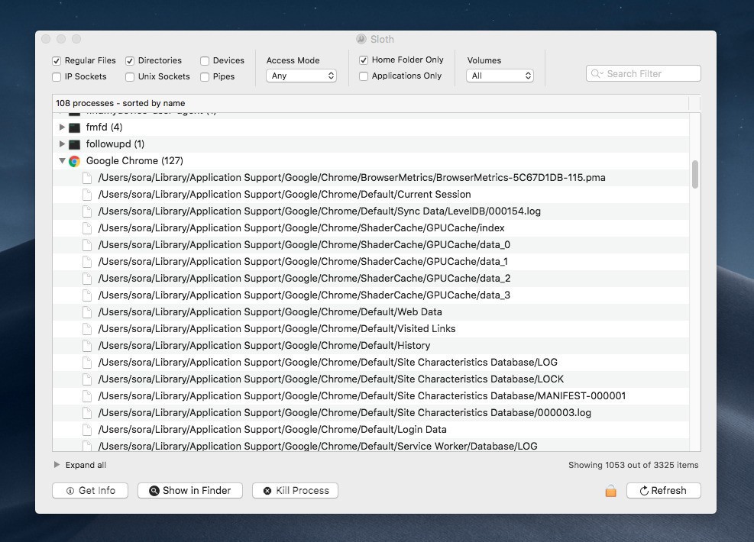Viewport: 754px width, 542px height.
Task: Select the Visited Links file row
Action: point(277,329)
